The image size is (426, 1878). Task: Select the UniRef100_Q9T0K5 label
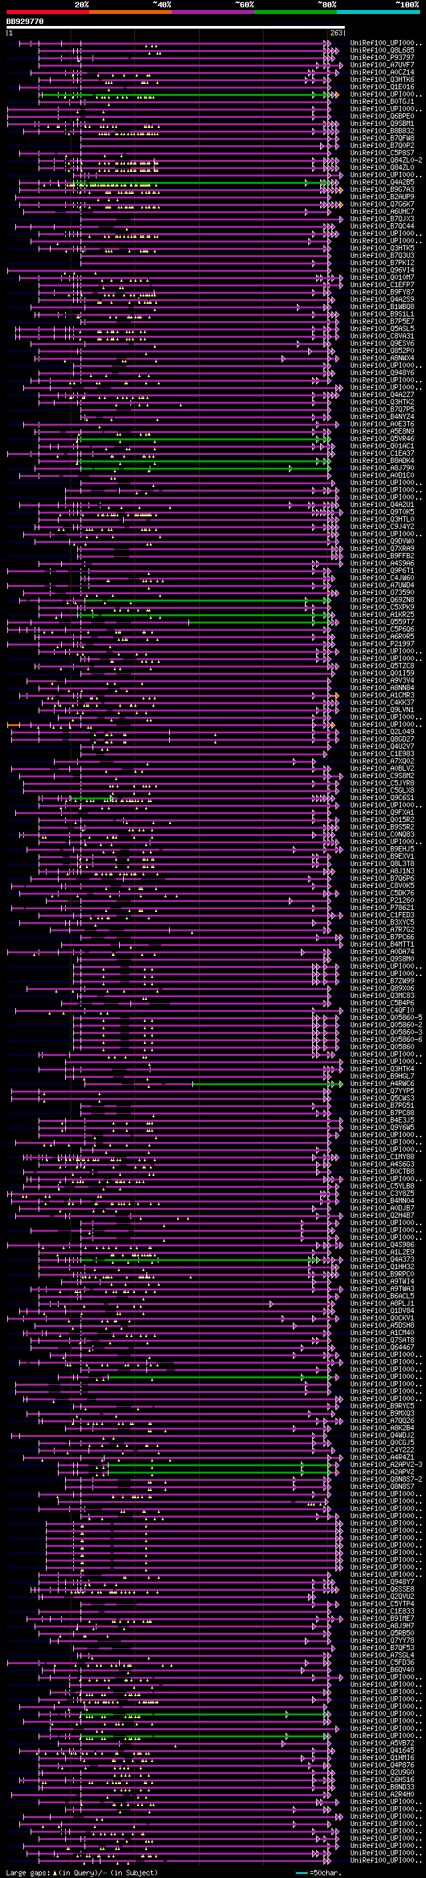click(x=382, y=512)
